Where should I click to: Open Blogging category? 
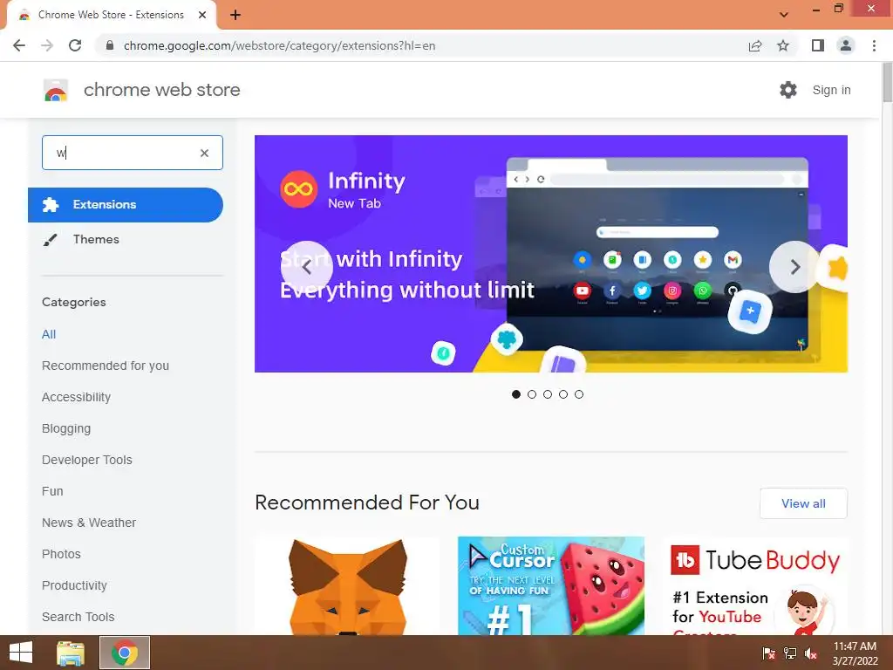point(66,428)
